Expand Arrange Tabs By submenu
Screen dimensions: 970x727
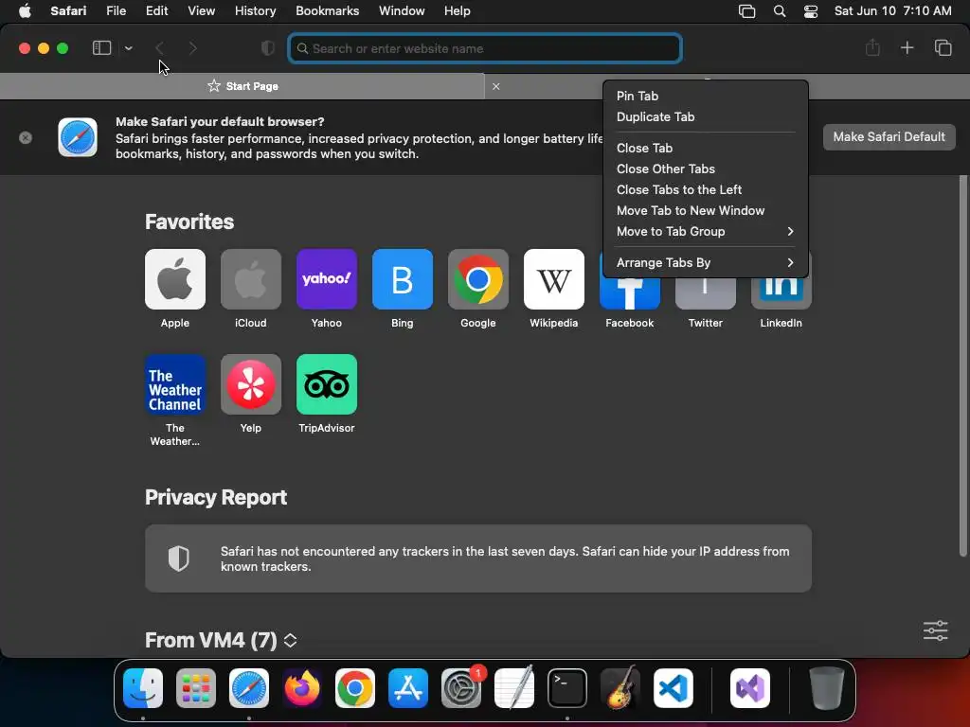click(x=705, y=263)
